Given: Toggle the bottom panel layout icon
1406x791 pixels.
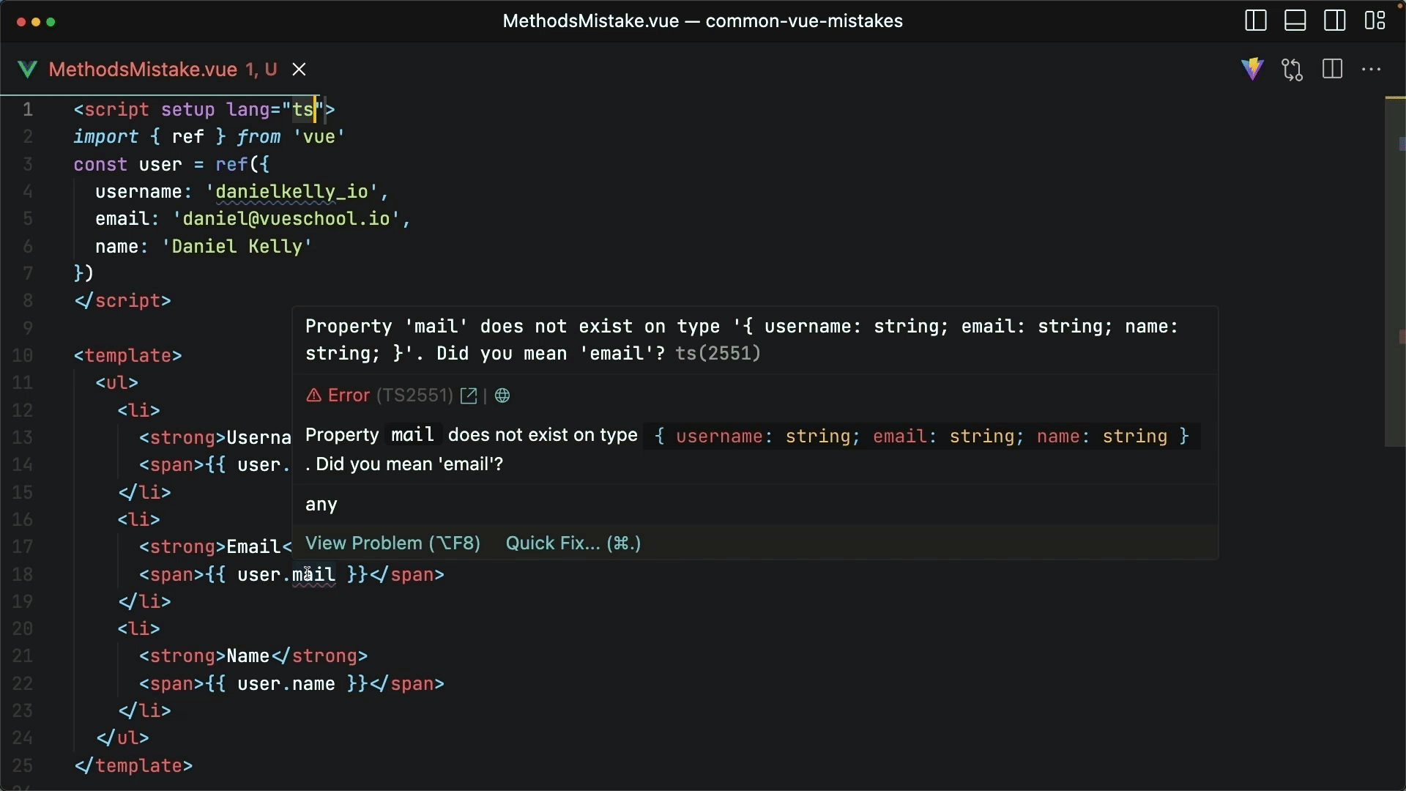Looking at the screenshot, I should coord(1295,21).
